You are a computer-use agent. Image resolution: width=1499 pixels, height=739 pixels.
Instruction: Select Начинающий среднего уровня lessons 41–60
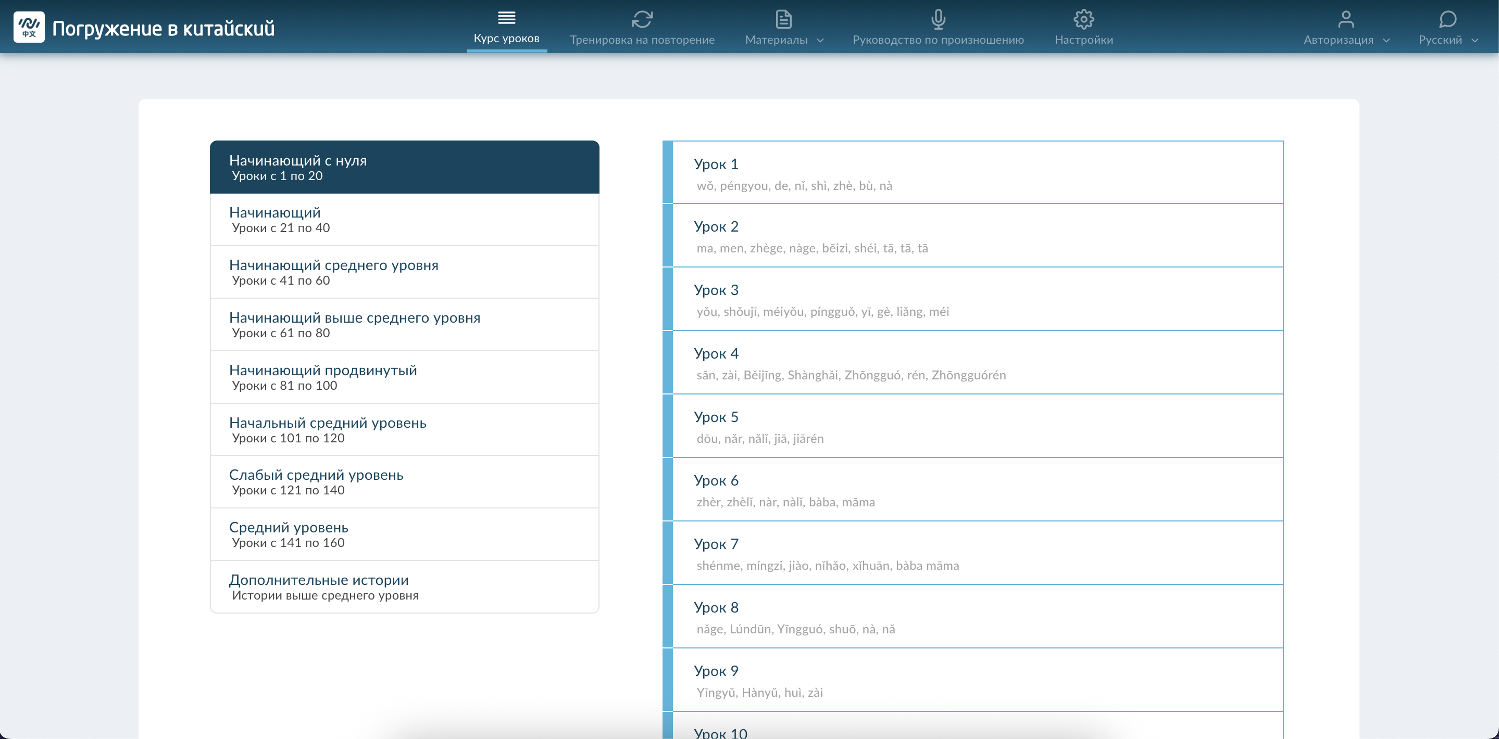404,272
